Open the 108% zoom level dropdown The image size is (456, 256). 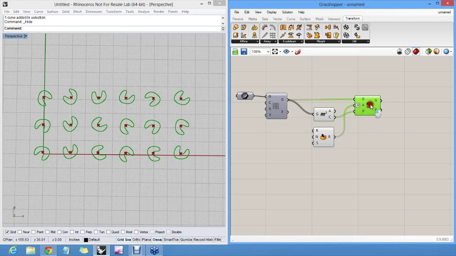268,52
